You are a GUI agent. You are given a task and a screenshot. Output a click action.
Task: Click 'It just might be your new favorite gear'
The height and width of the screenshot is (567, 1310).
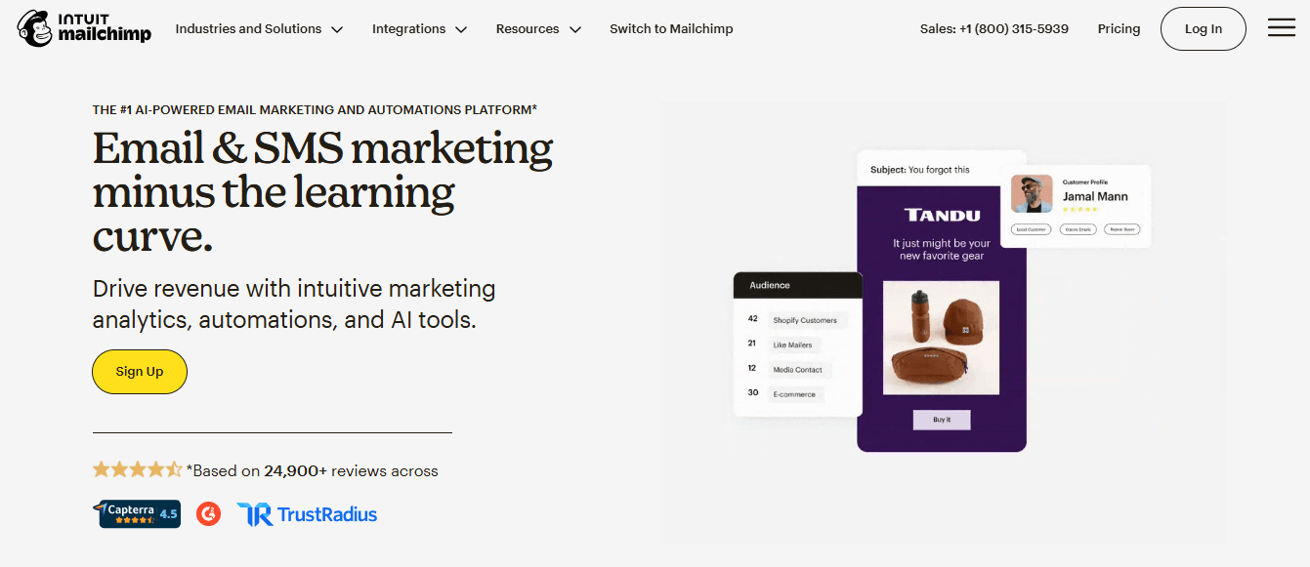pyautogui.click(x=942, y=250)
